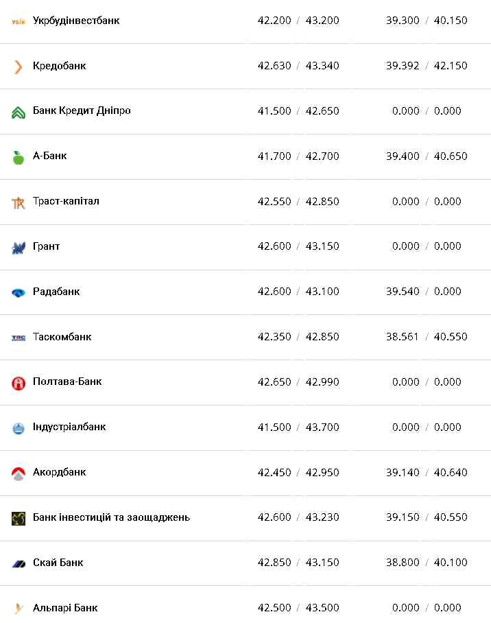This screenshot has height=623, width=491.
Task: Click the Таскомбанк TAC logo icon
Action: coord(19,338)
